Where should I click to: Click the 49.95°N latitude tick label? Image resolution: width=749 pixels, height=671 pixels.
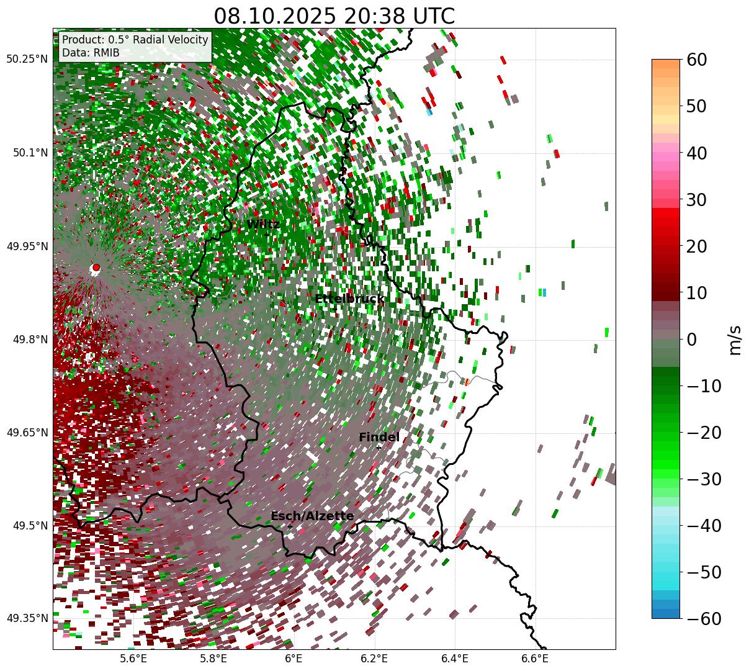27,246
